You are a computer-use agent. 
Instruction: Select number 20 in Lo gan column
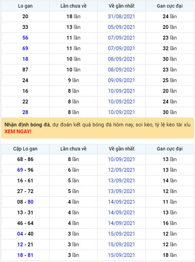(x=25, y=16)
